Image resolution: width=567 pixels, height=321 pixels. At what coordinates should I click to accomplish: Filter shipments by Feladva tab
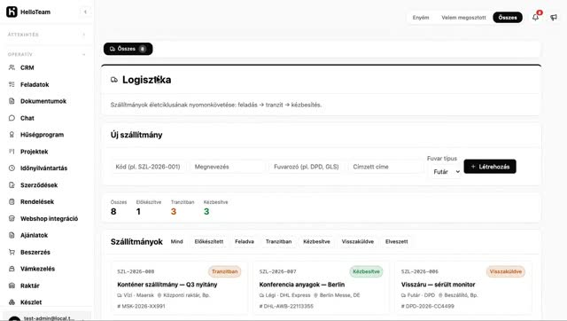pyautogui.click(x=245, y=241)
